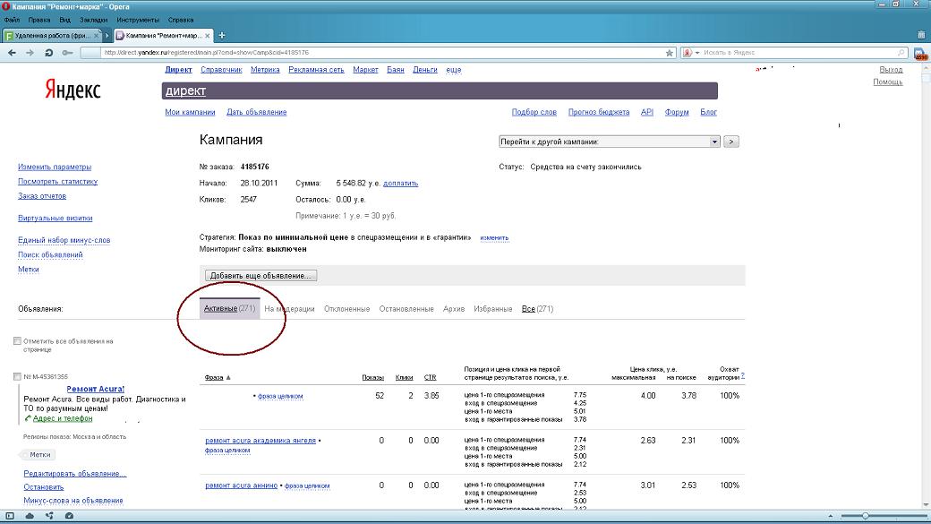This screenshot has height=524, width=931.
Task: Tick the checkbox for ad № M-45361355
Action: (18, 376)
